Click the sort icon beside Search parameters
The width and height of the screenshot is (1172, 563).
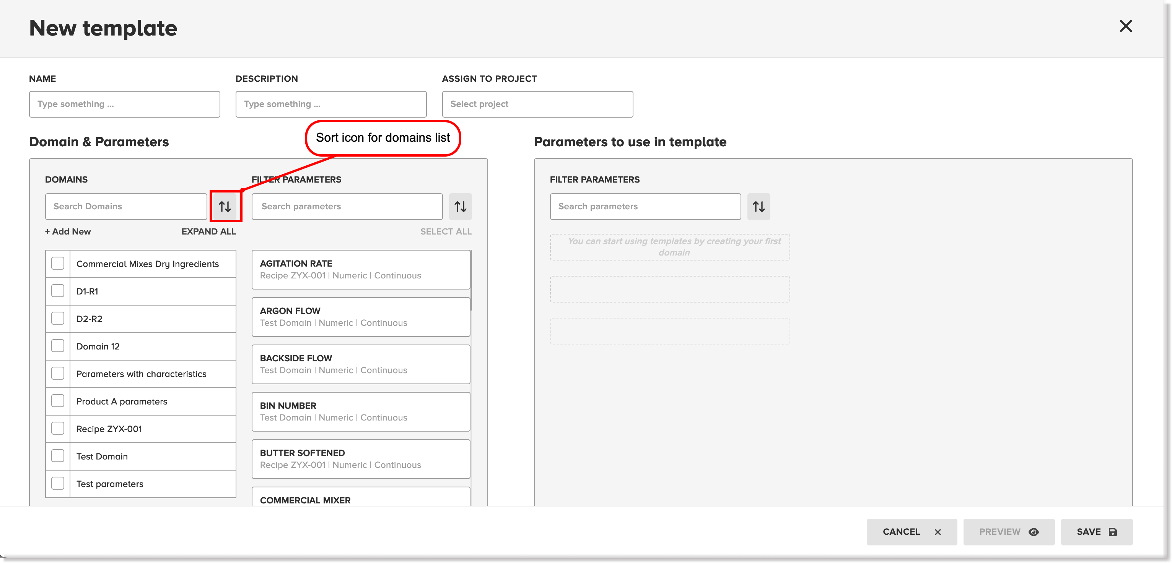461,206
